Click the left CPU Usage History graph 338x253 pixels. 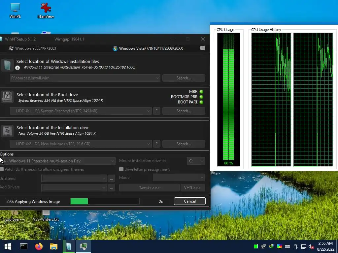271,99
